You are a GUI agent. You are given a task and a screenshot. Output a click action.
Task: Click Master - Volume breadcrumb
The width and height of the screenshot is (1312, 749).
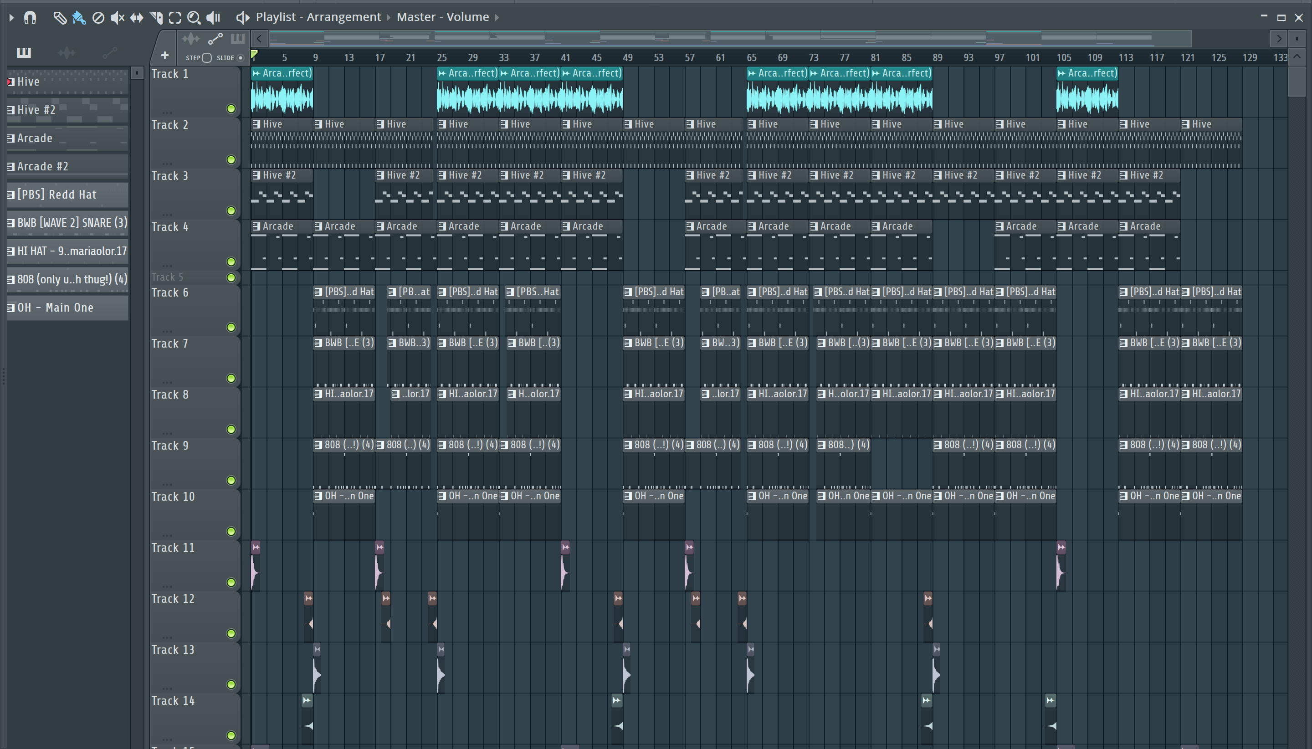pos(443,17)
